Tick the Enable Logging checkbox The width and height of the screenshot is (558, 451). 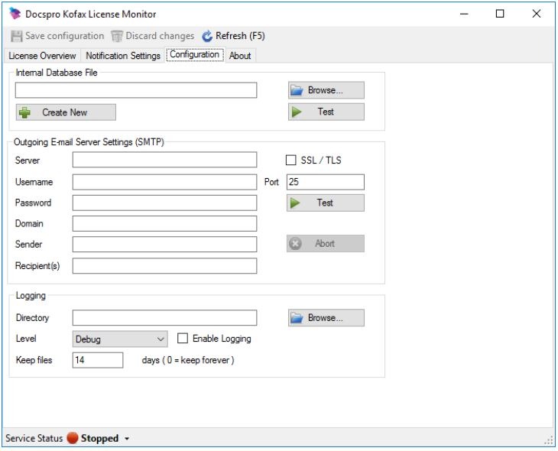point(183,339)
